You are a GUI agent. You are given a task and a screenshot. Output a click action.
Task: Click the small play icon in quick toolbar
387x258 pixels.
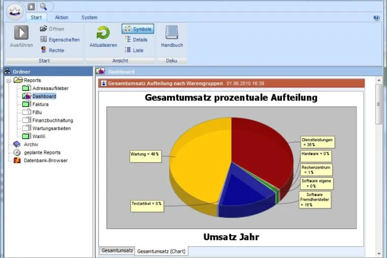pyautogui.click(x=31, y=7)
